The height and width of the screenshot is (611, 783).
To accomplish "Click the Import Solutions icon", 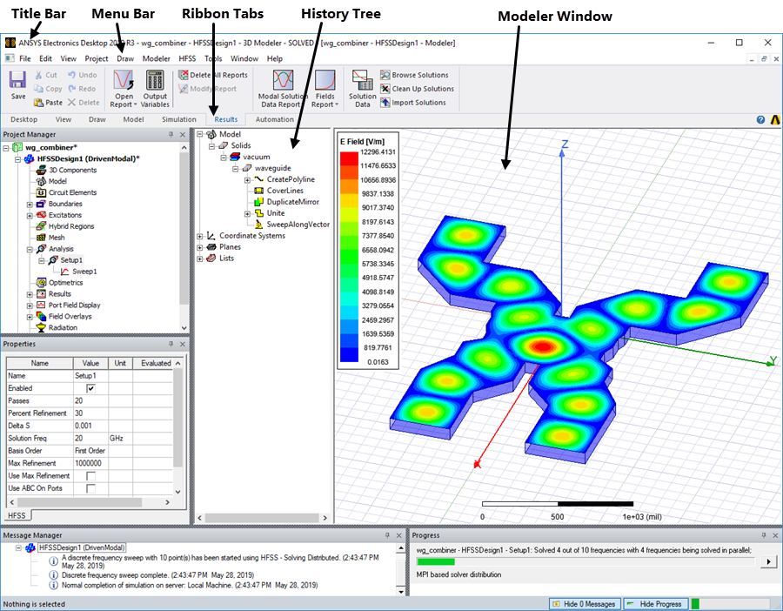I will tap(385, 103).
